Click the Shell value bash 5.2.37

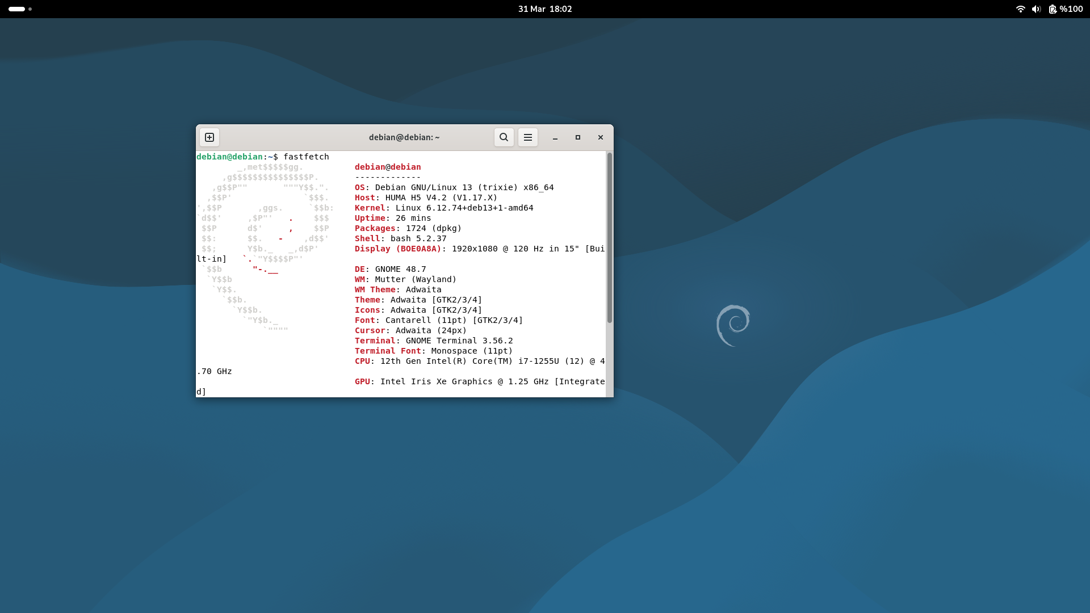tap(418, 238)
